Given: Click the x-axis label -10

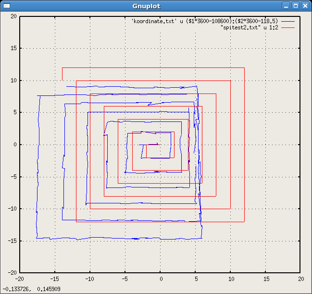Looking at the screenshot, I should (x=89, y=279).
